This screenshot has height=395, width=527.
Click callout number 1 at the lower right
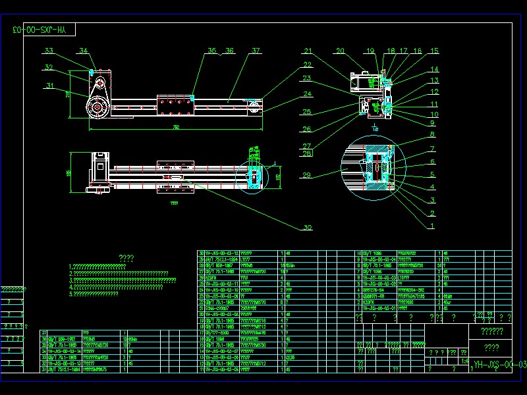pos(432,226)
